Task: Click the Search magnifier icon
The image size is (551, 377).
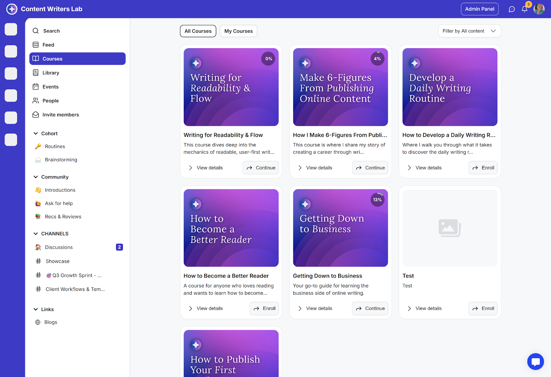Action: coord(35,31)
